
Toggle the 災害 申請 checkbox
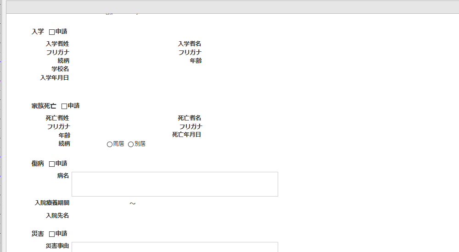(x=52, y=234)
